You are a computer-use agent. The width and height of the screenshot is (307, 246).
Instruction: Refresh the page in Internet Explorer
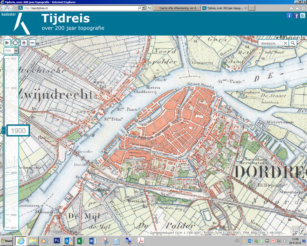point(149,8)
